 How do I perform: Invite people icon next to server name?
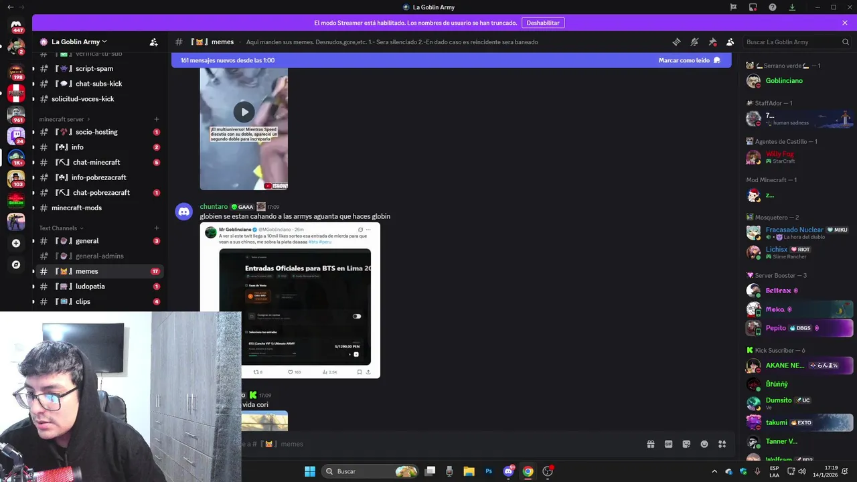coord(153,42)
